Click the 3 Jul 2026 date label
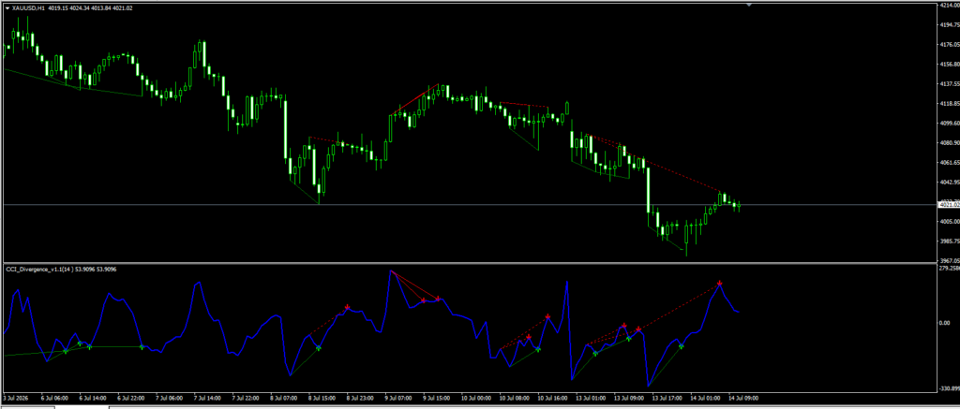 pyautogui.click(x=15, y=398)
